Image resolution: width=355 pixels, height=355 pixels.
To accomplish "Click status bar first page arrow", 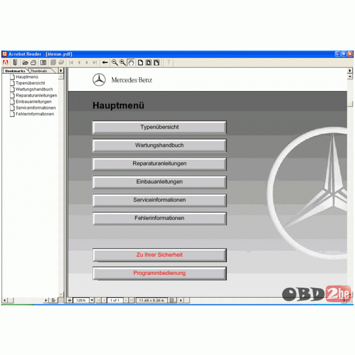I will (x=99, y=300).
